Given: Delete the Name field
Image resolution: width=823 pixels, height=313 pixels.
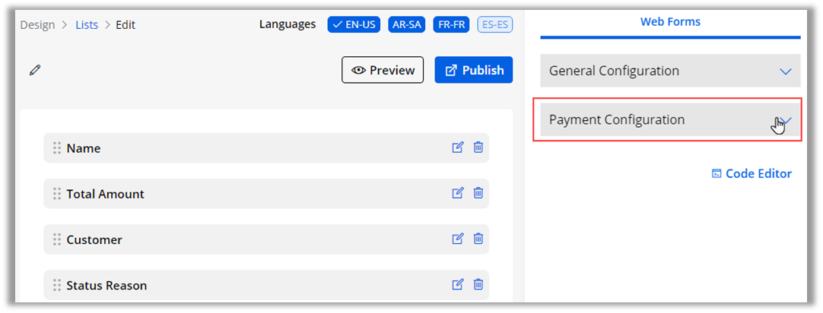Looking at the screenshot, I should 478,147.
